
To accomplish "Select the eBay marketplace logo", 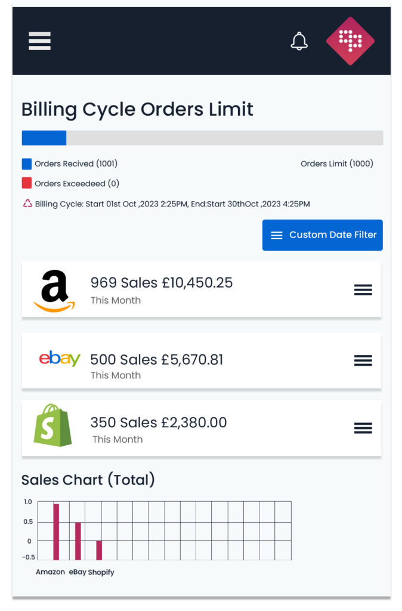I will click(x=58, y=360).
